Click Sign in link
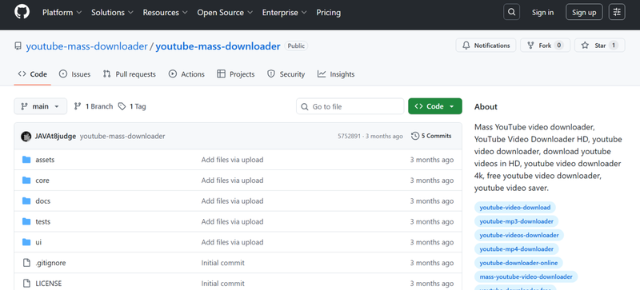This screenshot has height=290, width=640. [x=543, y=12]
